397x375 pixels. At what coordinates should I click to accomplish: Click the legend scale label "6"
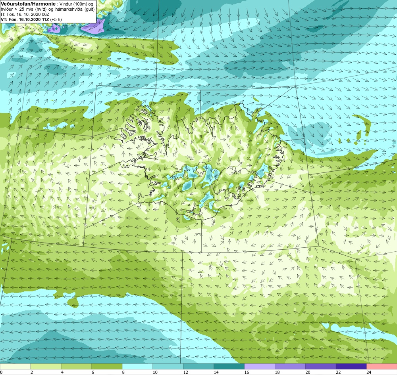pyautogui.click(x=93, y=372)
